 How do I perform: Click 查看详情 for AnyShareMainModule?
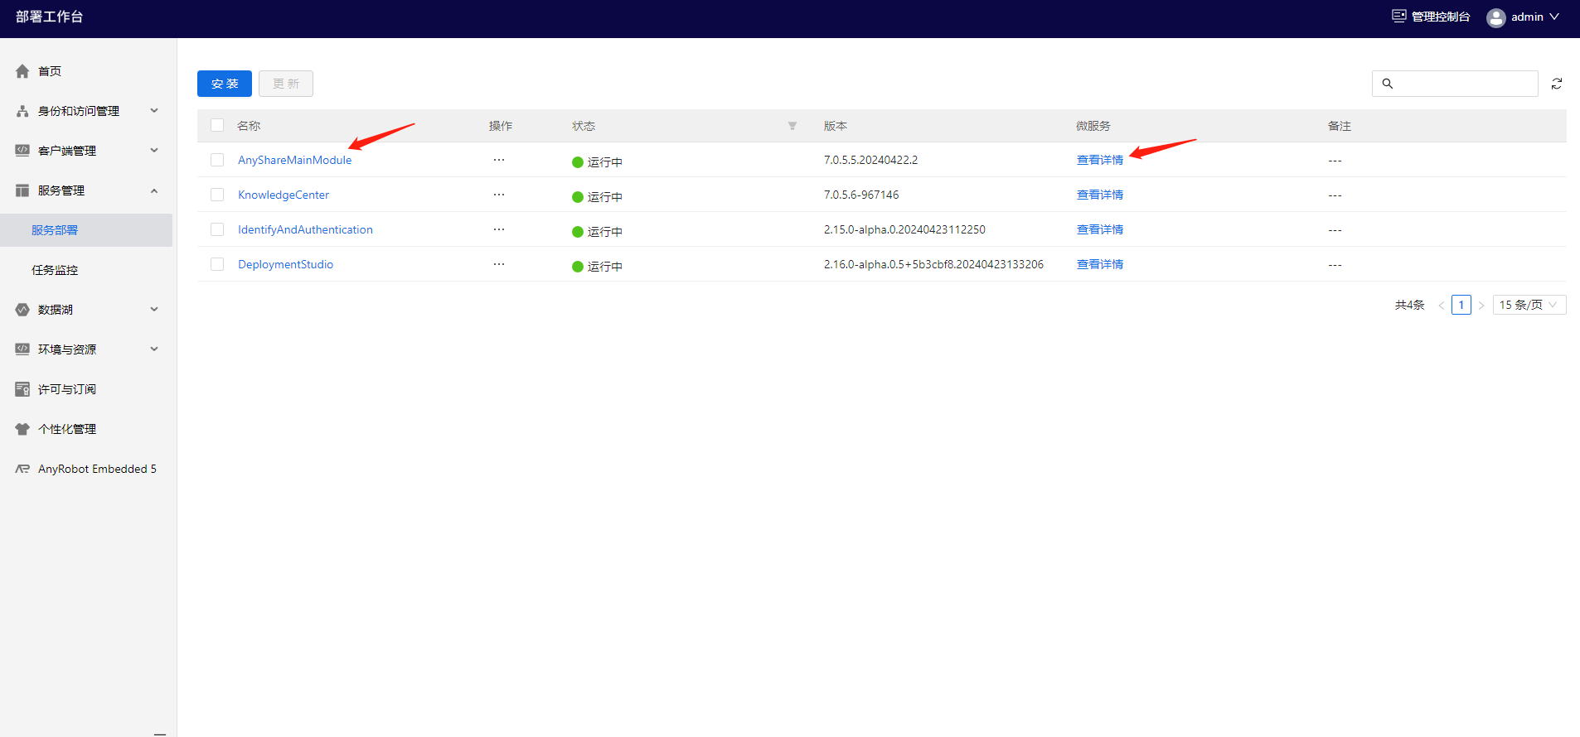(x=1100, y=160)
